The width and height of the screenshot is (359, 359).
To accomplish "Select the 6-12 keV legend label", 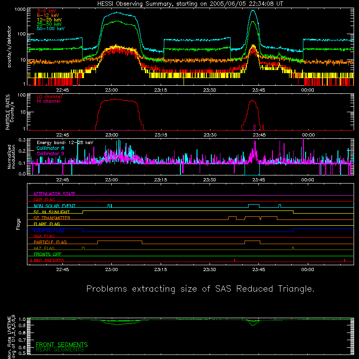I will 48,15.
